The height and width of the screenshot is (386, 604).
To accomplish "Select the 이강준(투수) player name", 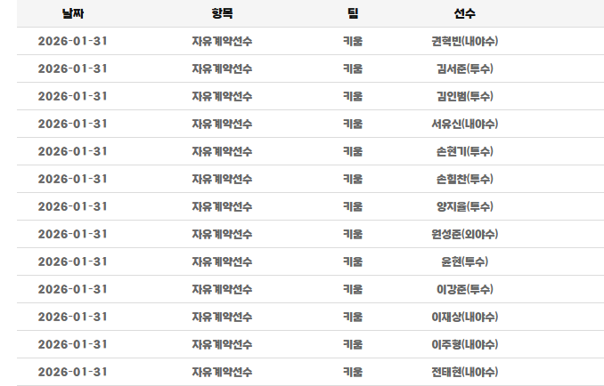I will [x=463, y=289].
